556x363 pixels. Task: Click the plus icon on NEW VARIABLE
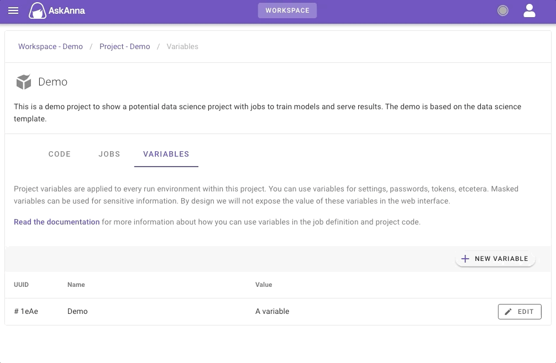tap(465, 258)
